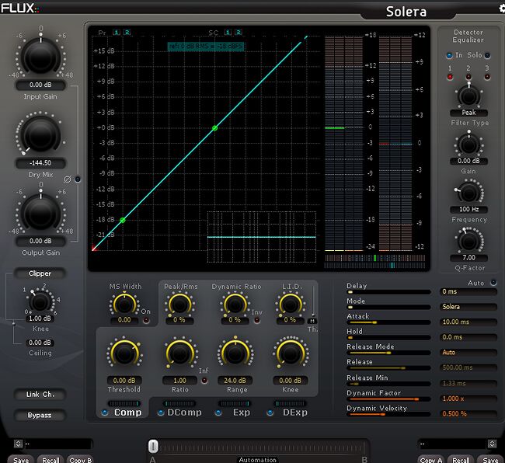Toggle Pr channel 2 indicator
The width and height of the screenshot is (505, 463).
(127, 32)
